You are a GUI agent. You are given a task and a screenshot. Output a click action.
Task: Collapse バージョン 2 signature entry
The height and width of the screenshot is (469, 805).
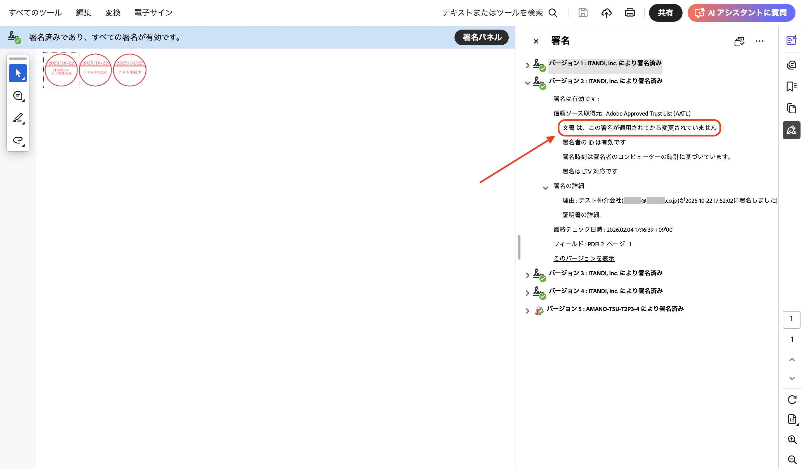pos(527,83)
